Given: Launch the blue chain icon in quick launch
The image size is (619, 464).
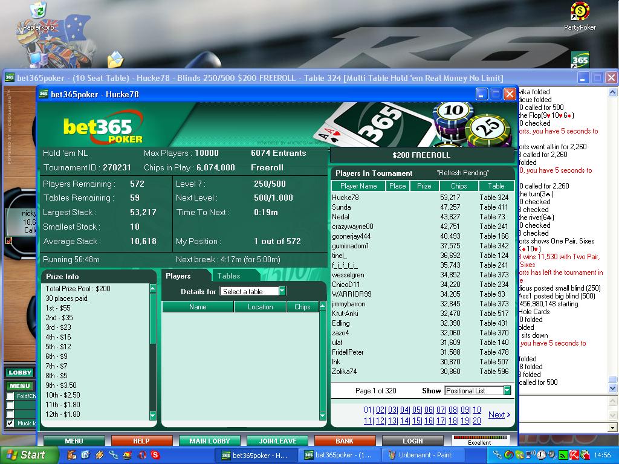Looking at the screenshot, I should tap(113, 455).
